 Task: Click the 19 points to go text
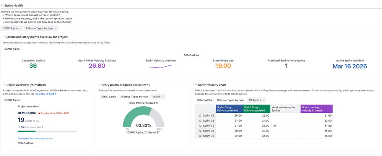[x=28, y=120]
